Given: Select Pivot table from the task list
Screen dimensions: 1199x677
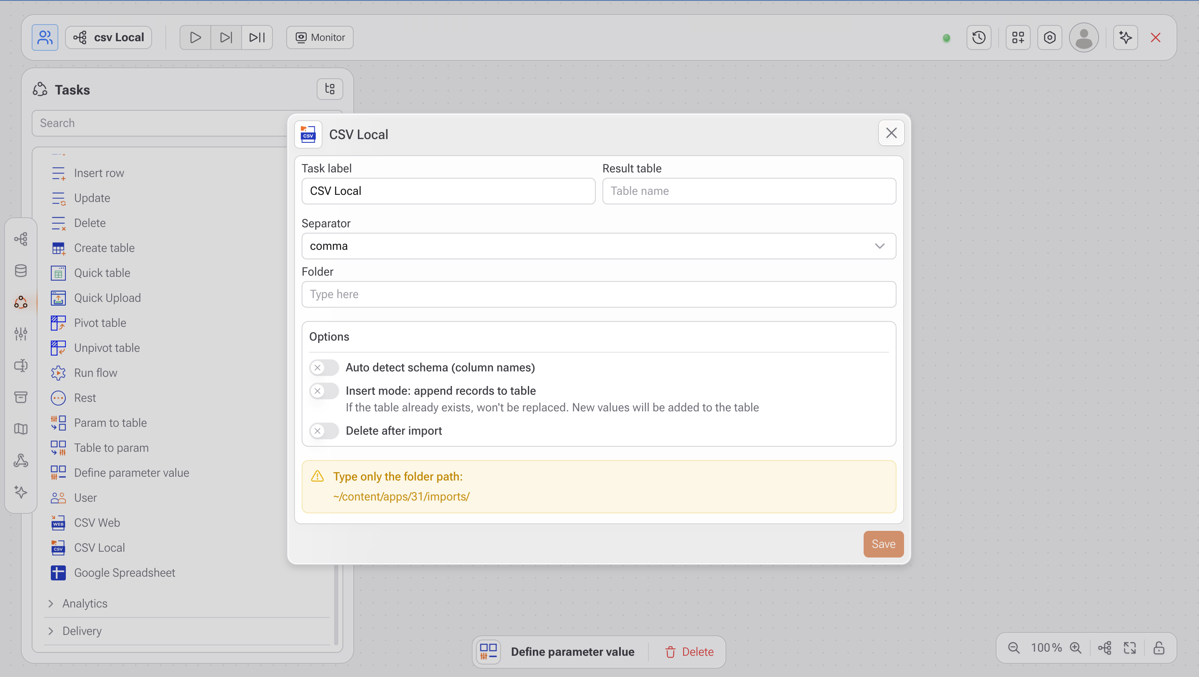Looking at the screenshot, I should pos(100,323).
